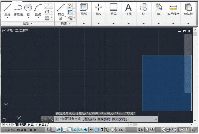
Task: Select the 构造线 construction line tool
Action: [61, 11]
